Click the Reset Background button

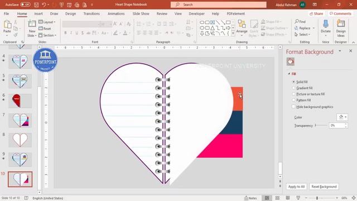[x=324, y=186]
